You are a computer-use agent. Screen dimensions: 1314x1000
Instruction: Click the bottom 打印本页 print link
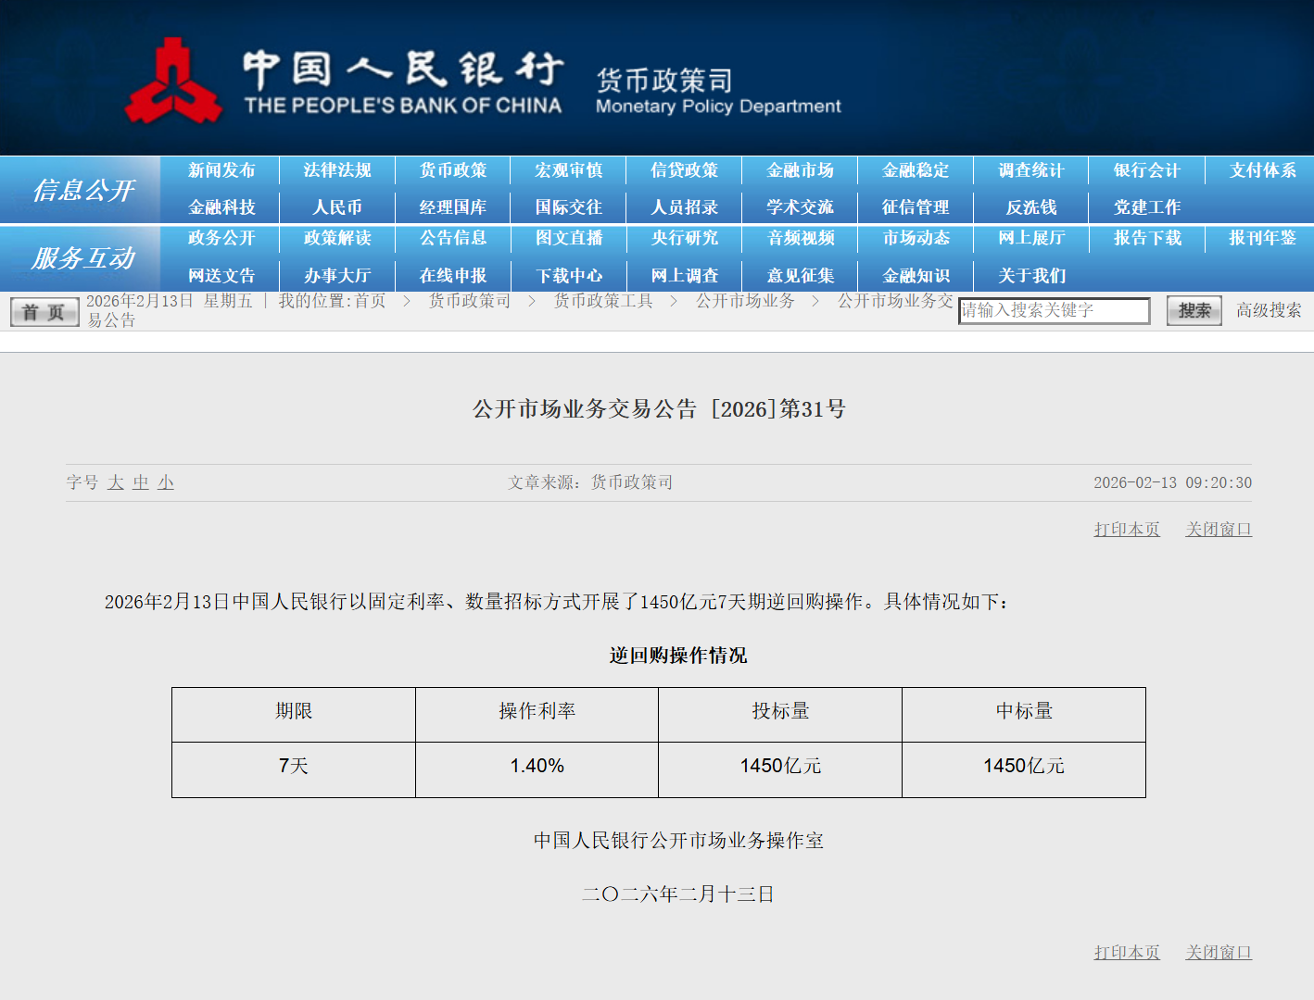[1127, 953]
